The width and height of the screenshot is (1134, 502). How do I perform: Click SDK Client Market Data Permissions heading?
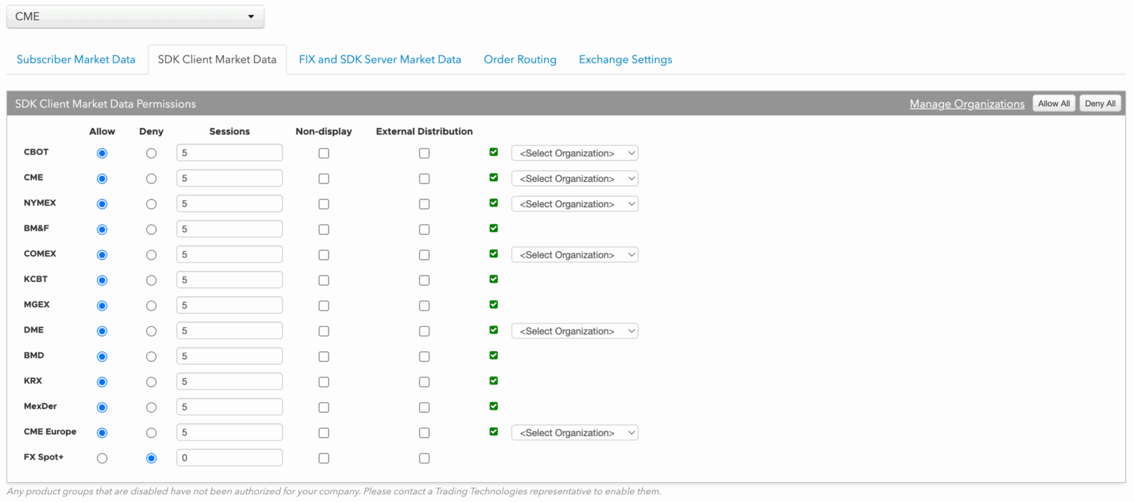click(x=105, y=104)
